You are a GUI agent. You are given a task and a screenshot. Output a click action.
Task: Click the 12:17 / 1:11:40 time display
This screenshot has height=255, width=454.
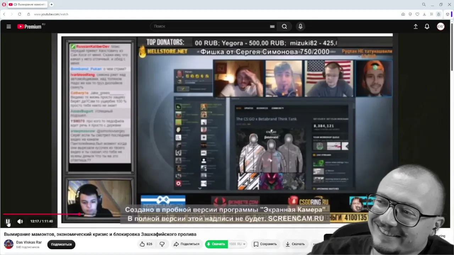41,221
